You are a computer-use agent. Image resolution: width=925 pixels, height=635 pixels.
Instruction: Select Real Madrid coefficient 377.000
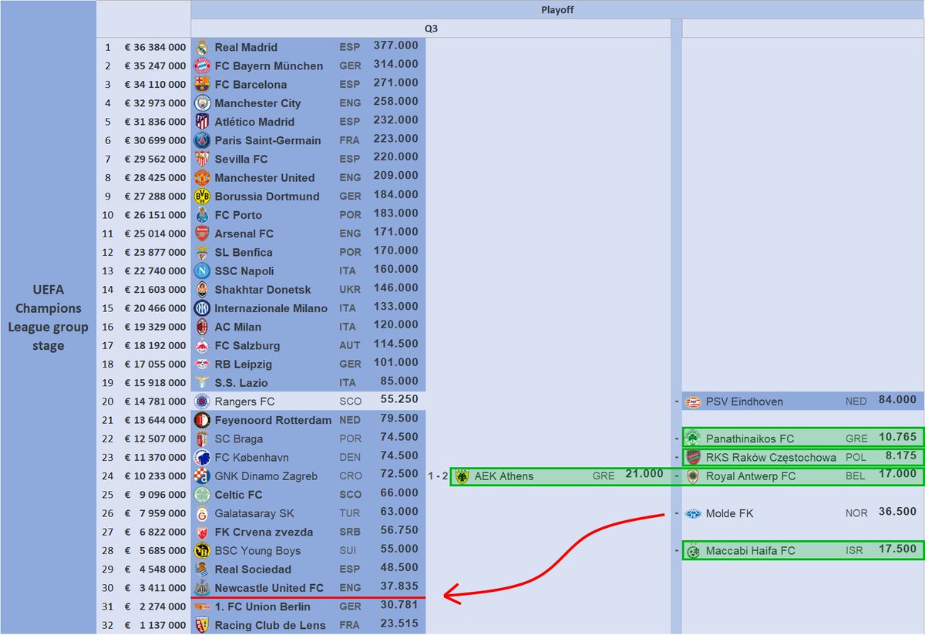pos(396,45)
